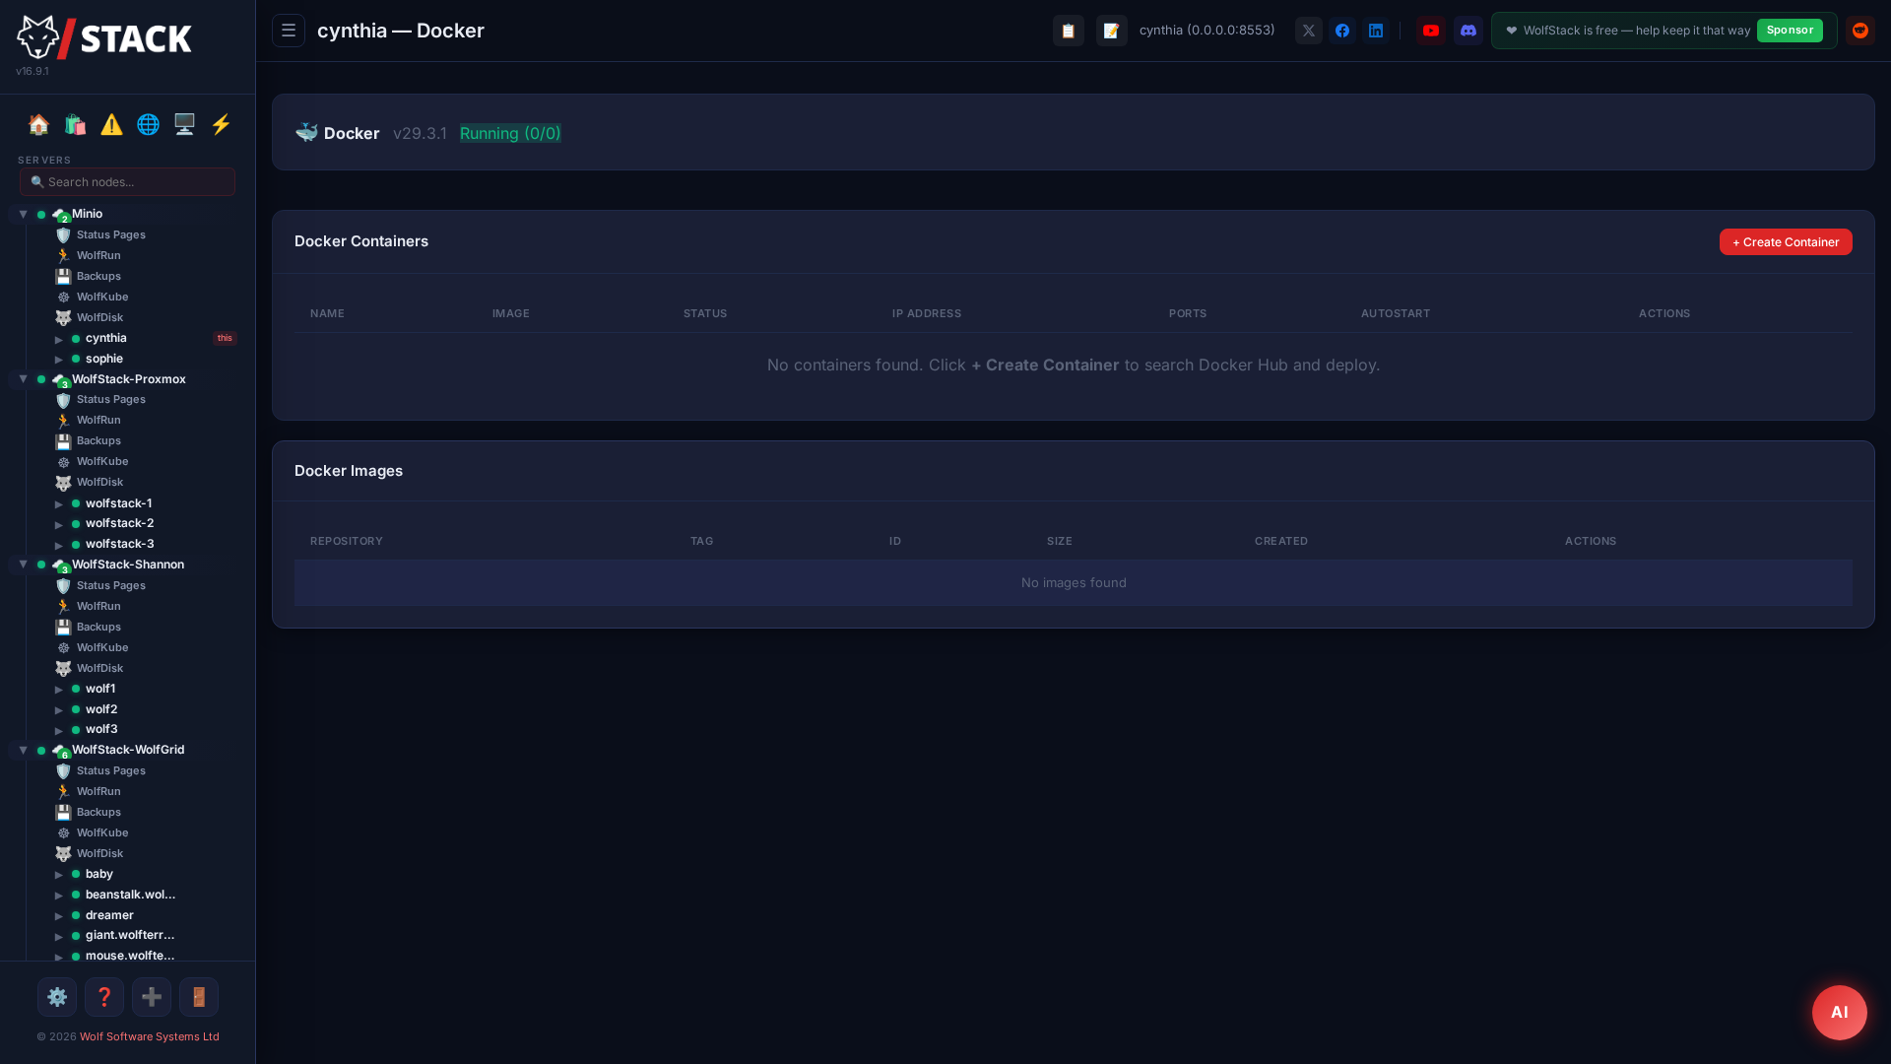Viewport: 1891px width, 1064px height.
Task: Open the lightning bolt icon
Action: tap(221, 124)
